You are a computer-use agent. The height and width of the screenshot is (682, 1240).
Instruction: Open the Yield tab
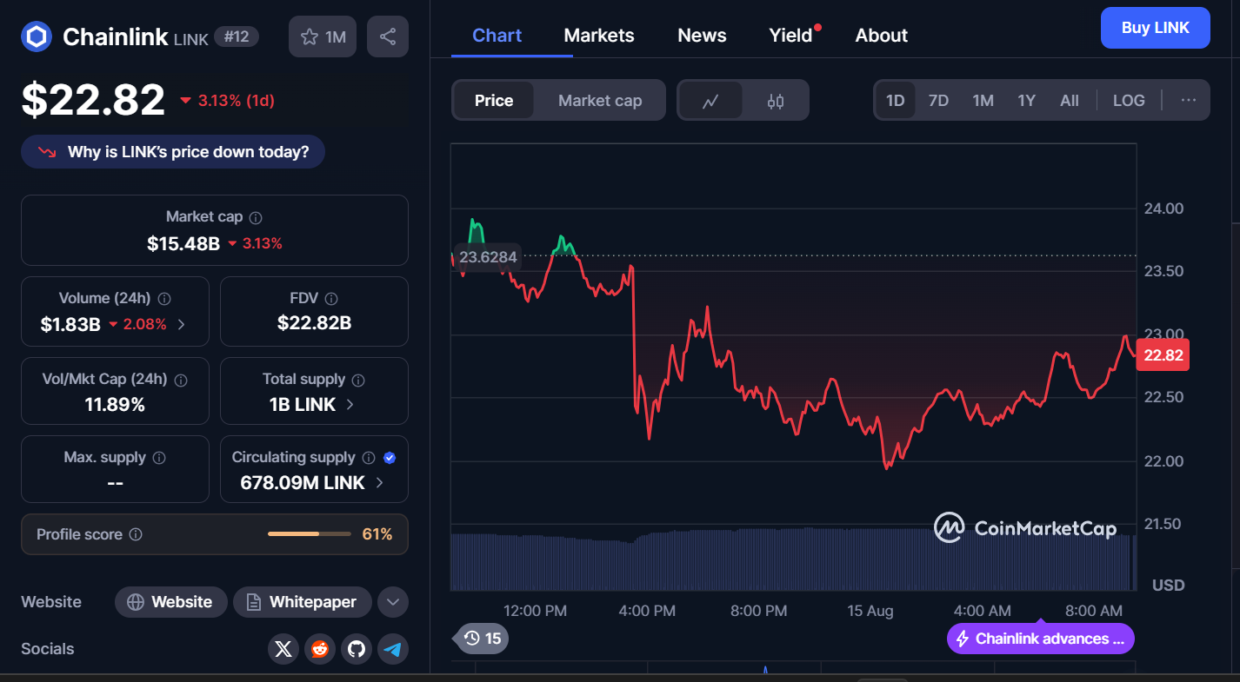790,36
